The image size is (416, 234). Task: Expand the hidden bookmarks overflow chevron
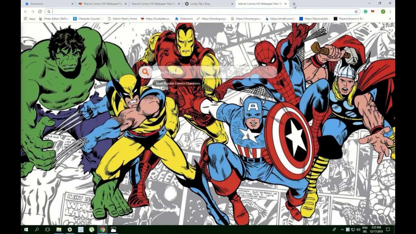click(390, 19)
